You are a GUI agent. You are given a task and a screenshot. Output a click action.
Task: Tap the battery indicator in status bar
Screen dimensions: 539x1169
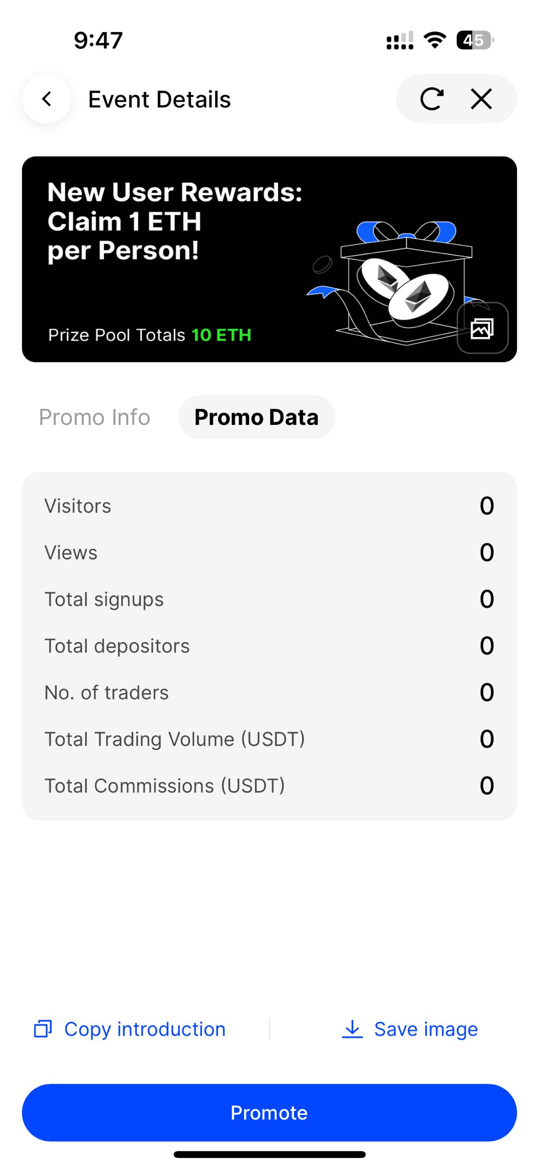474,40
